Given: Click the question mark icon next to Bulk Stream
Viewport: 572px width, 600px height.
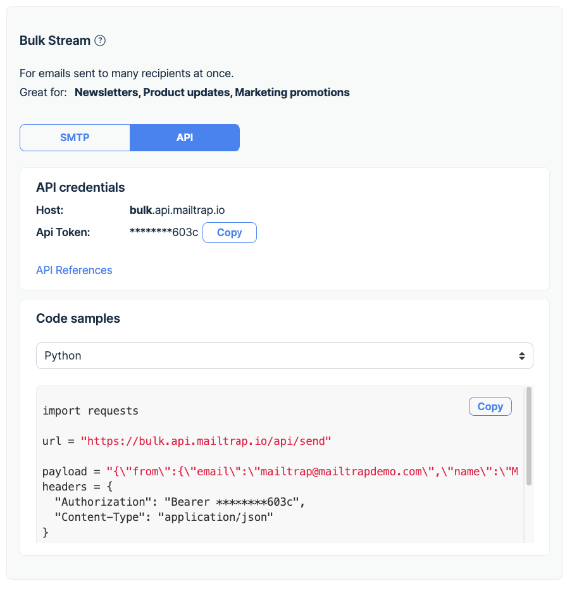Looking at the screenshot, I should [100, 41].
